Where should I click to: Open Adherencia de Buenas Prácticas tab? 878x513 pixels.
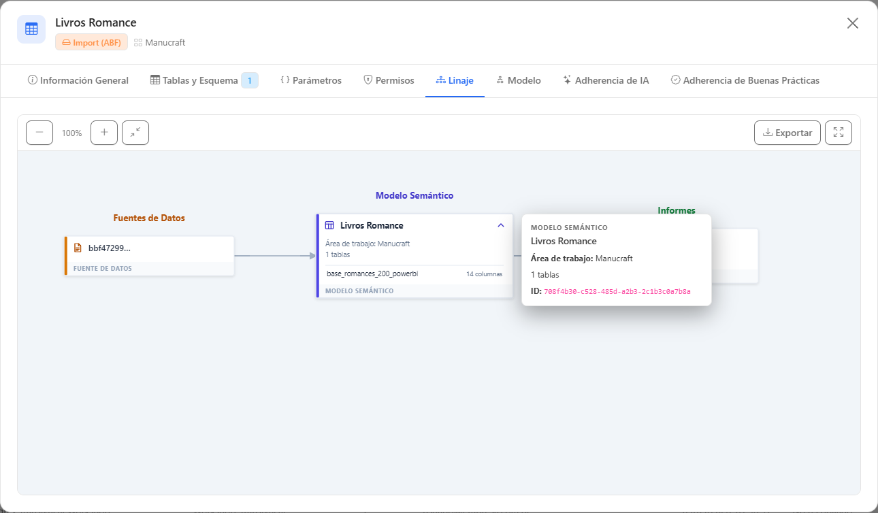(745, 80)
